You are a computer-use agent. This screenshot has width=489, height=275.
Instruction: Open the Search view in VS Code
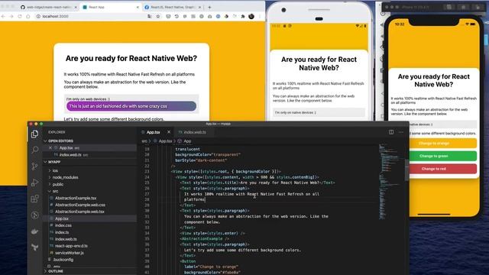coord(34,150)
